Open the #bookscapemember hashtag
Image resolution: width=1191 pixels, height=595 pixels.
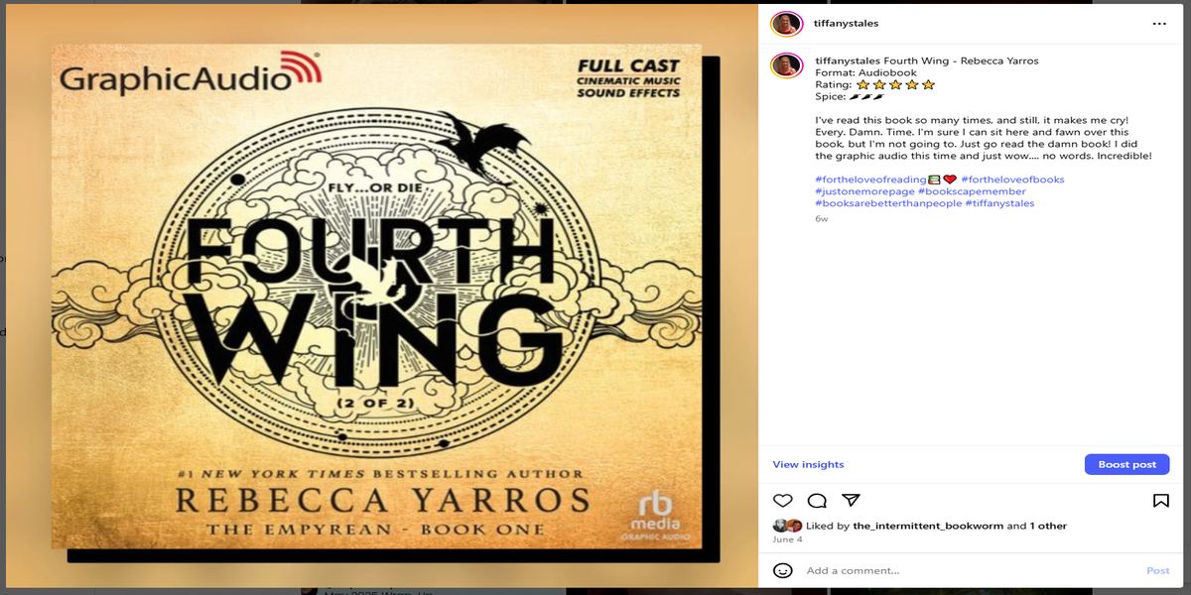point(972,191)
